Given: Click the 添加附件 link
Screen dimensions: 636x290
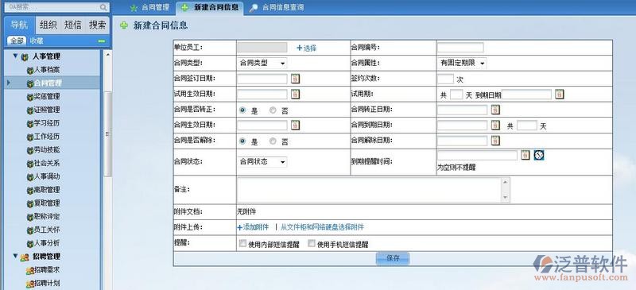Looking at the screenshot, I should [253, 227].
